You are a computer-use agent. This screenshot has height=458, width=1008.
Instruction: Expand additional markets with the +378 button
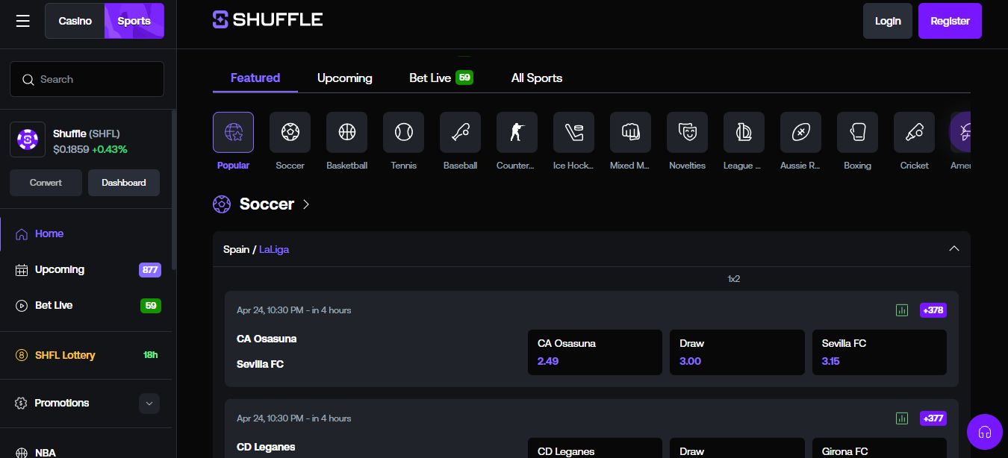coord(933,310)
